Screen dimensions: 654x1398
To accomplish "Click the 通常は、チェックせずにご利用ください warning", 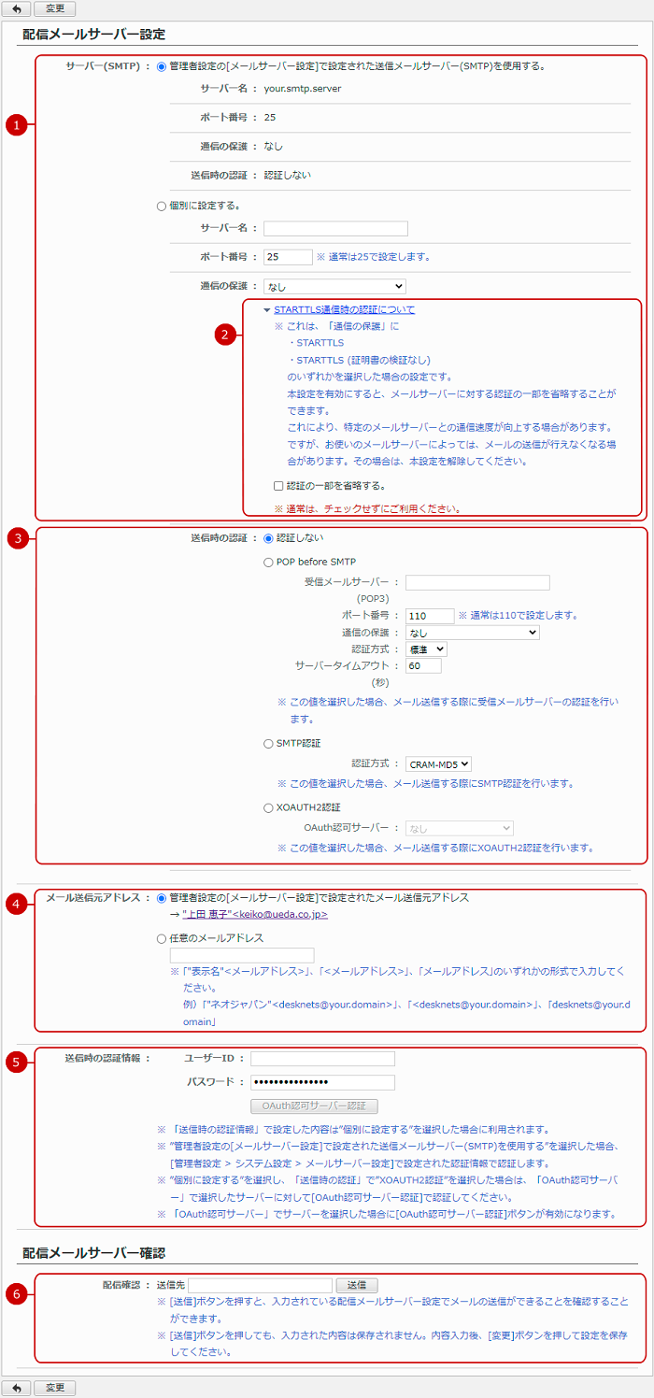I will (x=367, y=509).
